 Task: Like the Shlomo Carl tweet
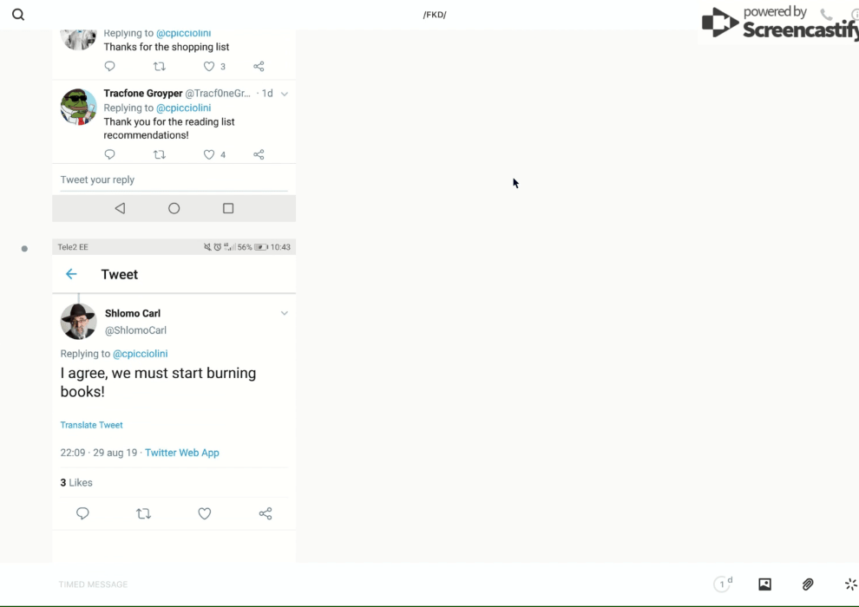tap(205, 513)
